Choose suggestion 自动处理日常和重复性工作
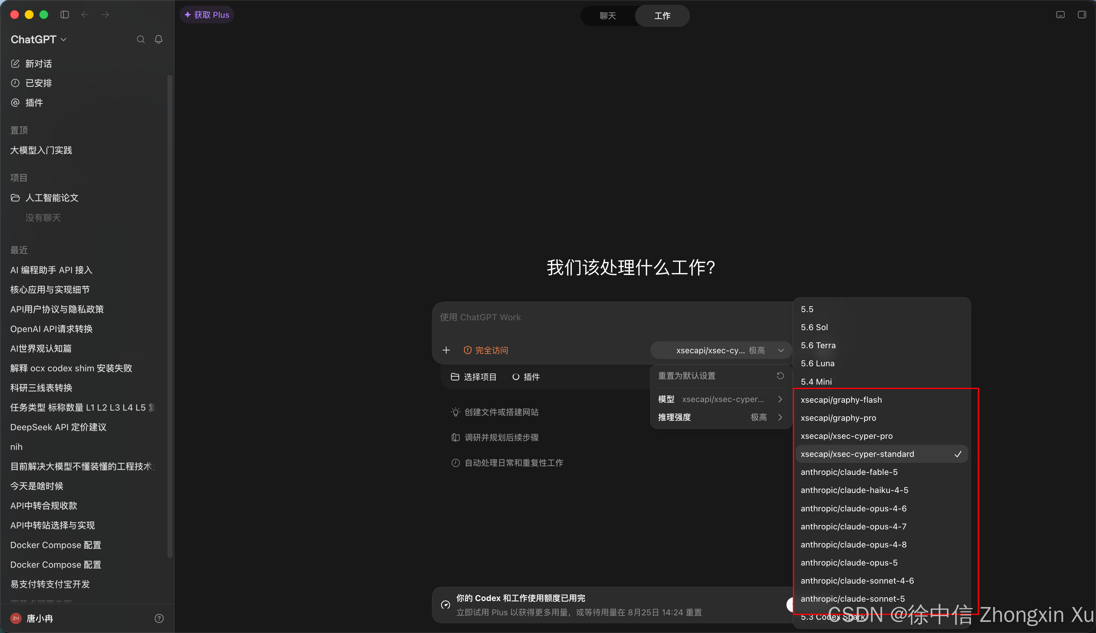The height and width of the screenshot is (633, 1096). (x=507, y=463)
